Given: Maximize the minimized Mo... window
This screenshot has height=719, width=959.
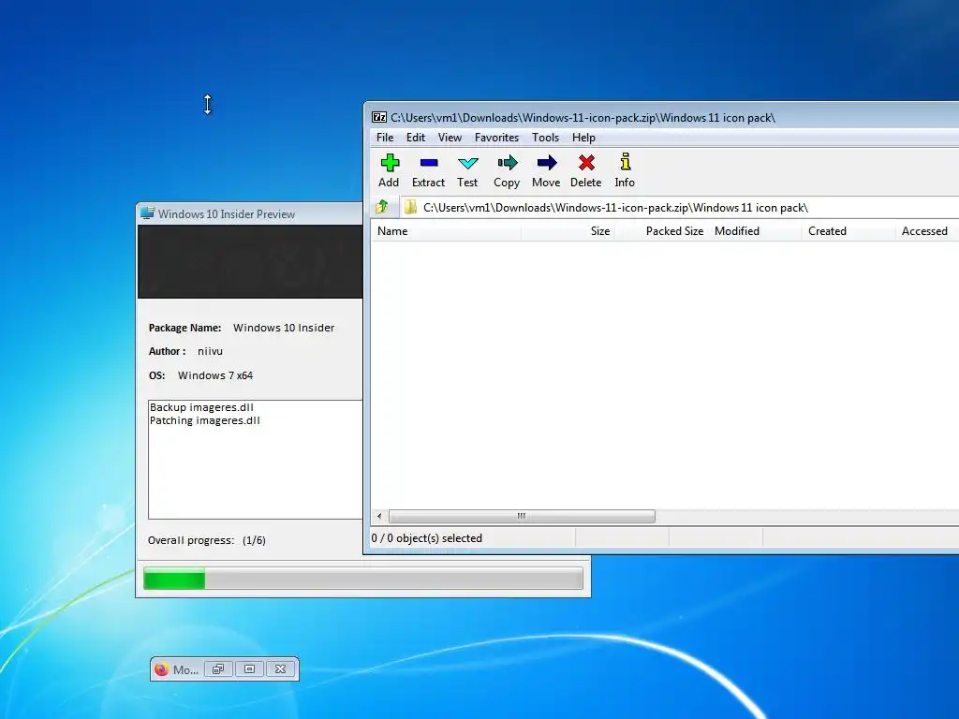Looking at the screenshot, I should pos(249,668).
